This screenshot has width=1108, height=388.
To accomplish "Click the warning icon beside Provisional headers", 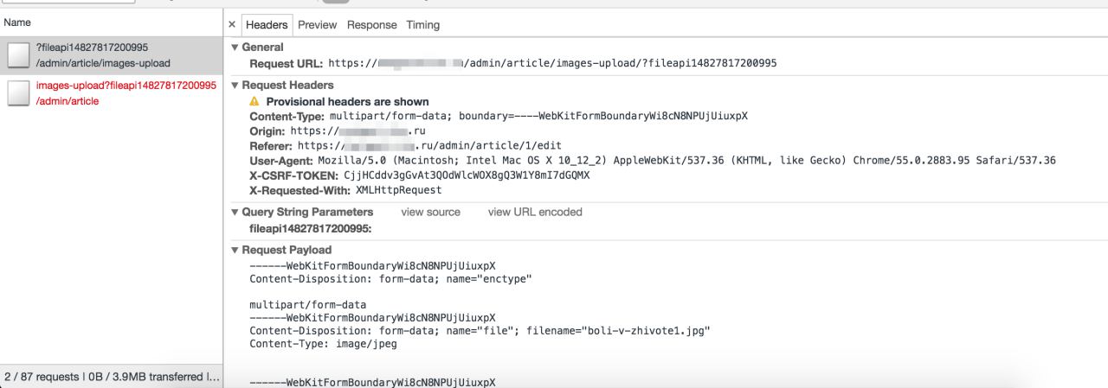I will pos(254,102).
